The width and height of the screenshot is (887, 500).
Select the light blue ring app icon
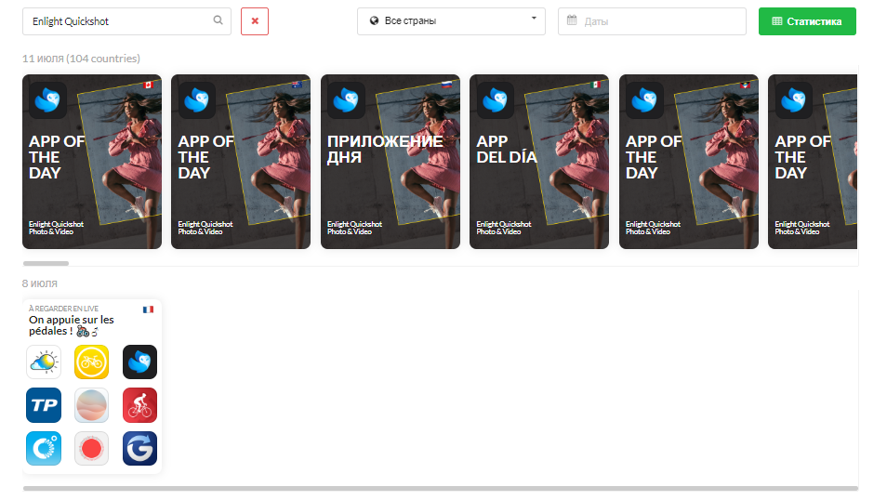click(x=44, y=448)
